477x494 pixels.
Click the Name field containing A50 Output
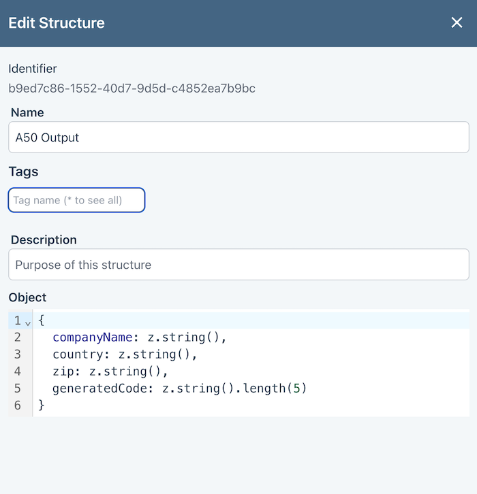click(x=238, y=137)
